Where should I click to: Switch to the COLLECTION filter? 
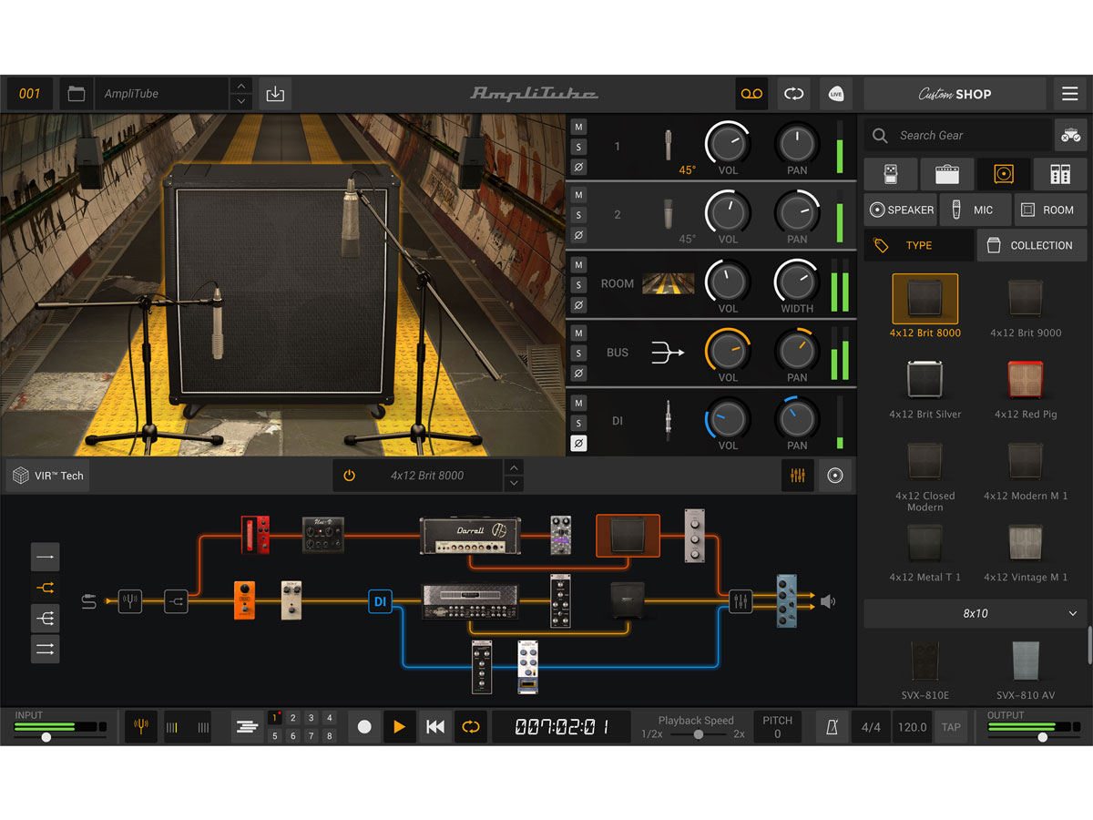click(1032, 245)
